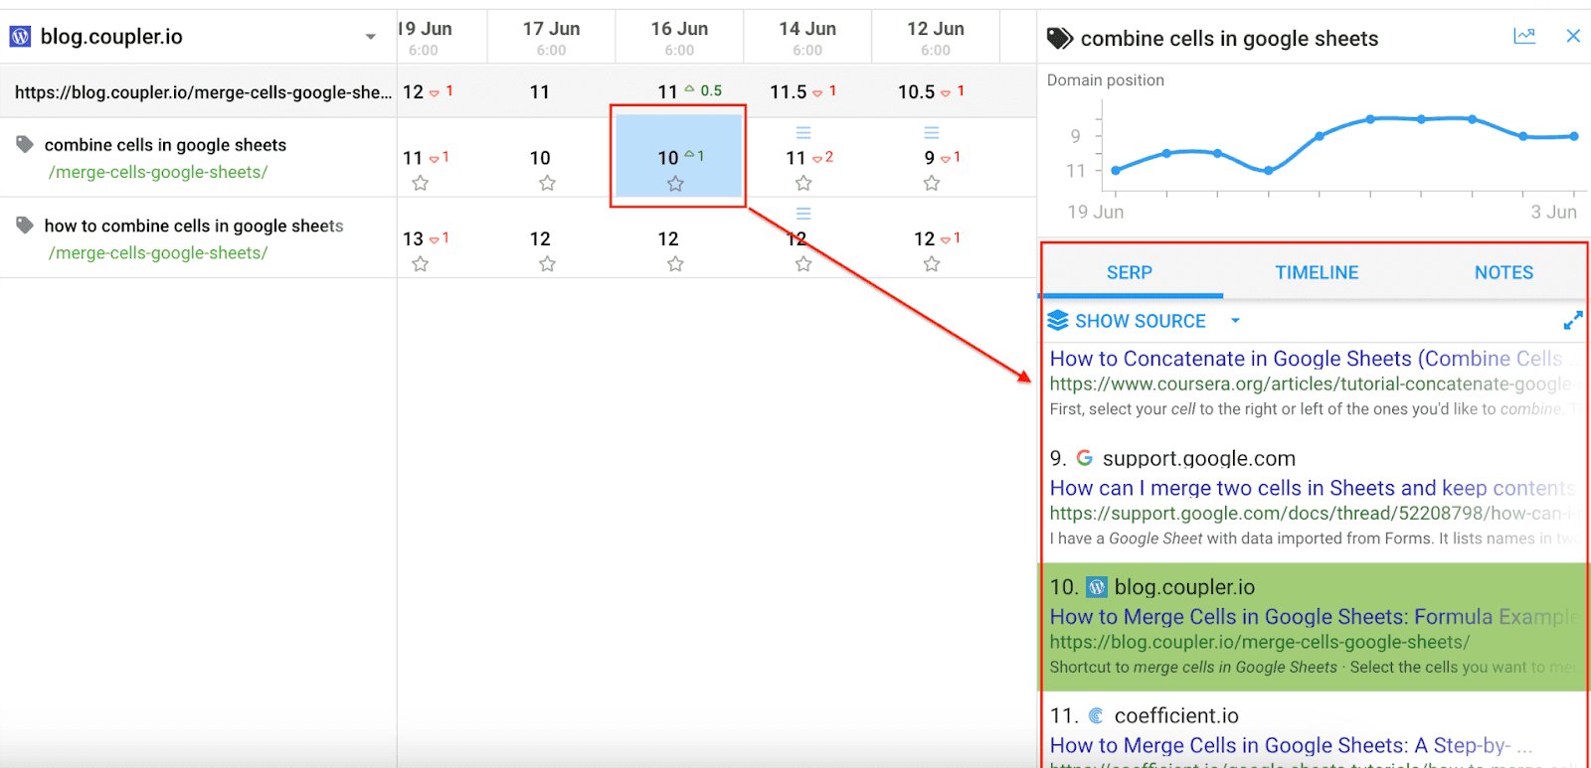Viewport: 1591px width, 768px height.
Task: Open the coursera.org tutorial-concatenate URL
Action: 1311,384
